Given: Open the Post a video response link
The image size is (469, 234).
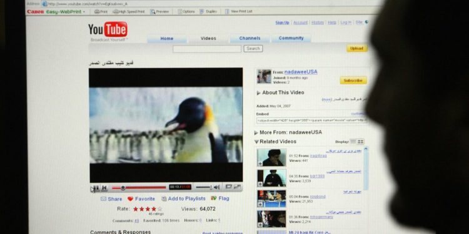Looking at the screenshot, I should coord(222,233).
